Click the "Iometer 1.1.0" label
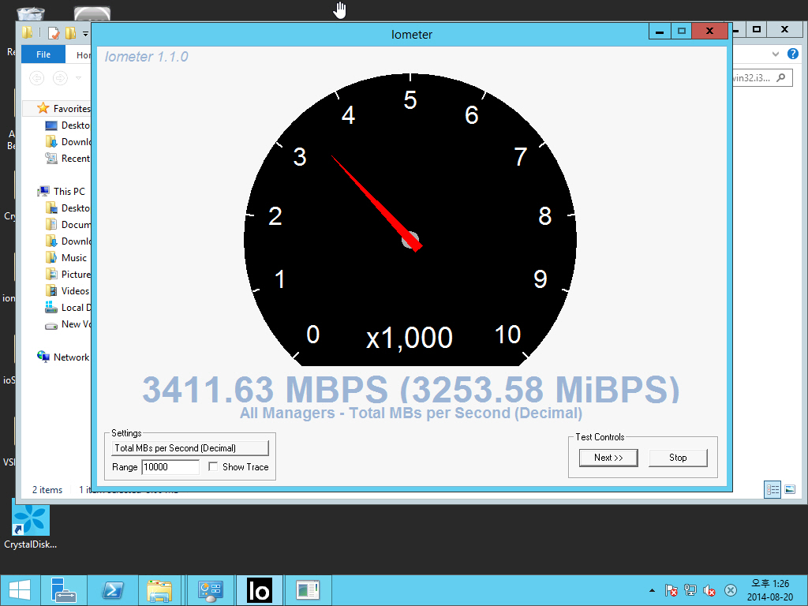Viewport: 808px width, 606px height. [x=146, y=57]
